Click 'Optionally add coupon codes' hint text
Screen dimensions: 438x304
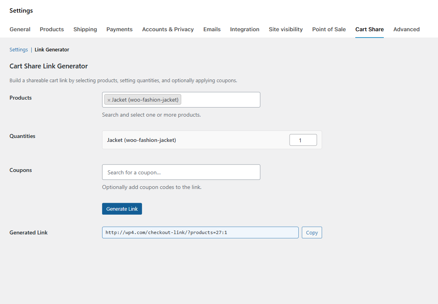(152, 187)
